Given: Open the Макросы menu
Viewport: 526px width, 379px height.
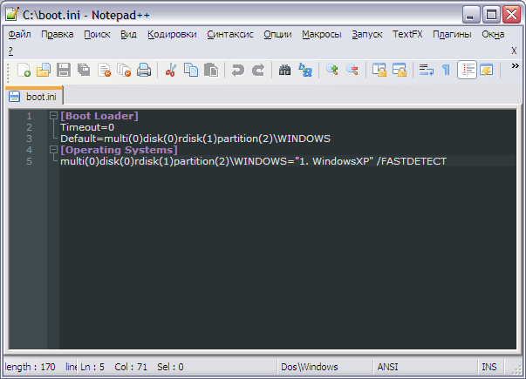Looking at the screenshot, I should point(322,34).
